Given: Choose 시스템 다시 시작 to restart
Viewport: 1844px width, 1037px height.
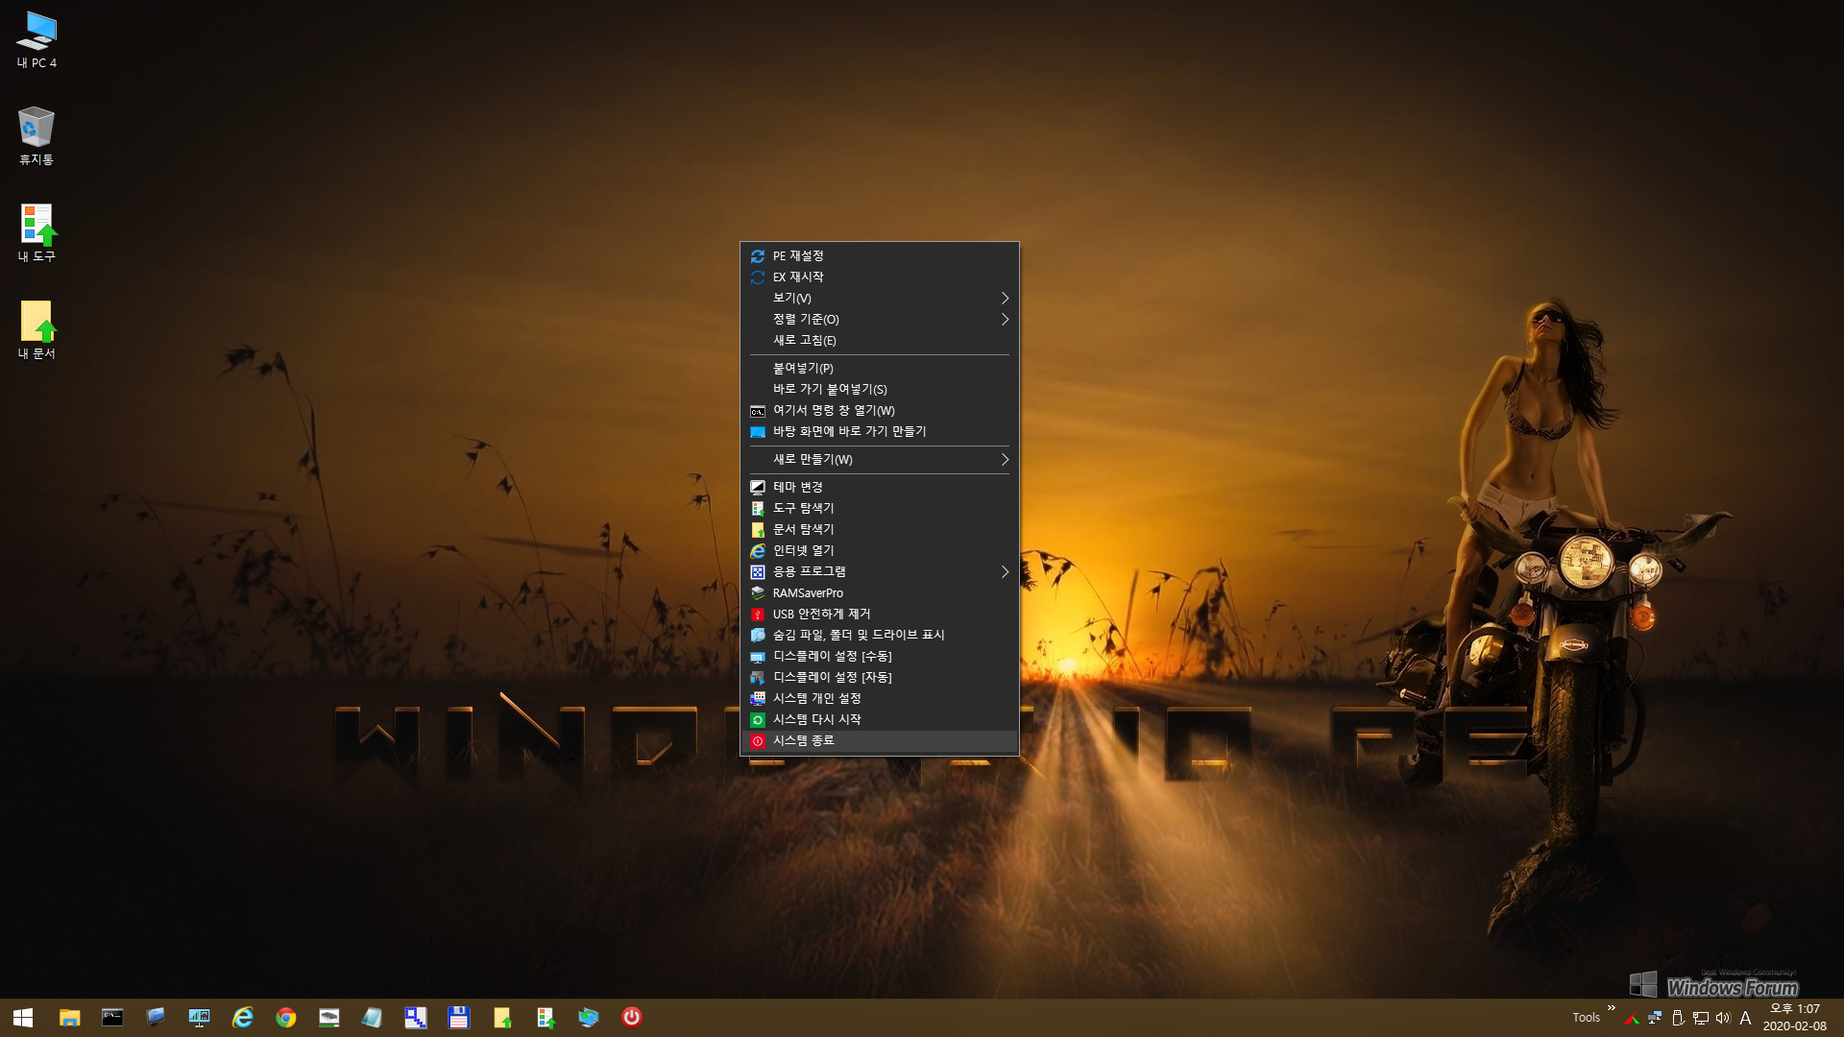Looking at the screenshot, I should coord(879,719).
